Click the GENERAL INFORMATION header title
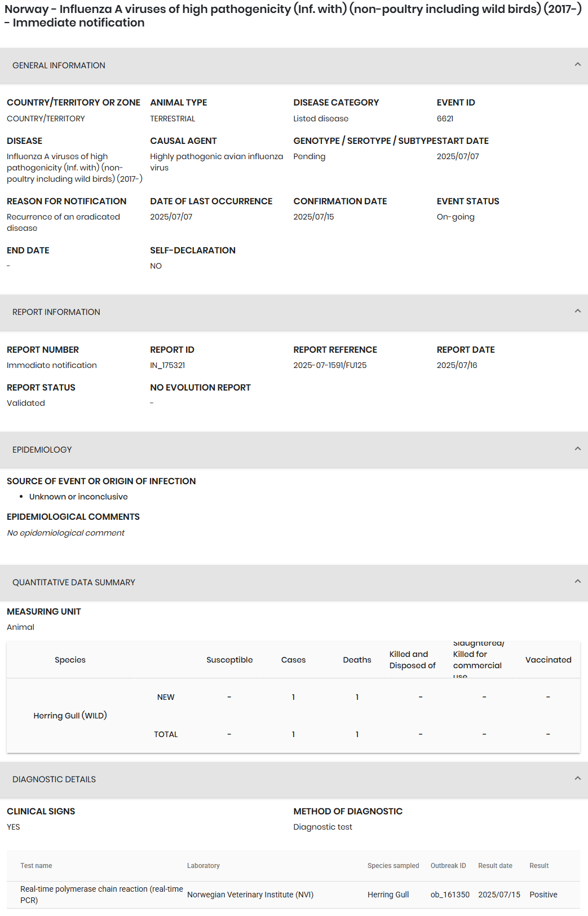Screen dimensions: 588x916 point(59,65)
